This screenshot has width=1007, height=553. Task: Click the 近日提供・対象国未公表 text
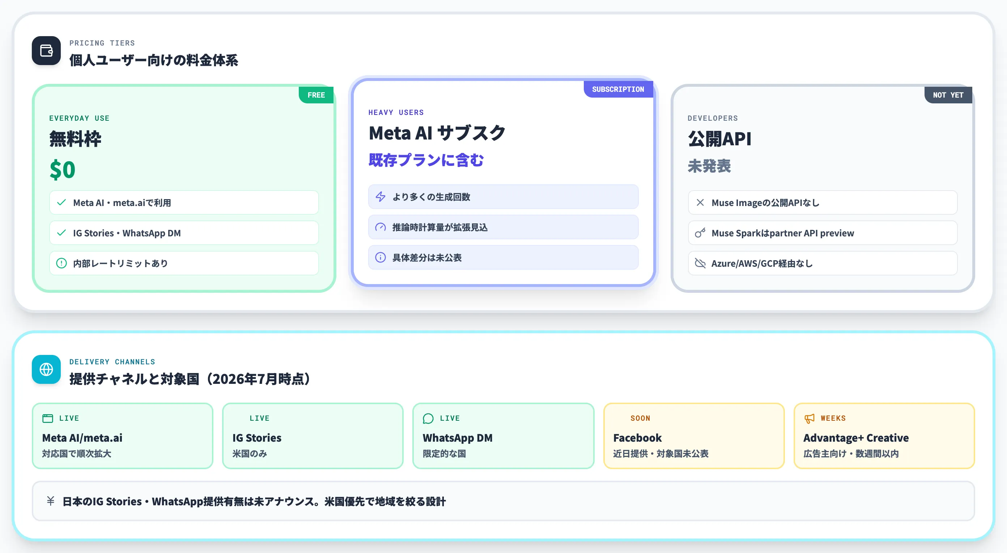660,454
